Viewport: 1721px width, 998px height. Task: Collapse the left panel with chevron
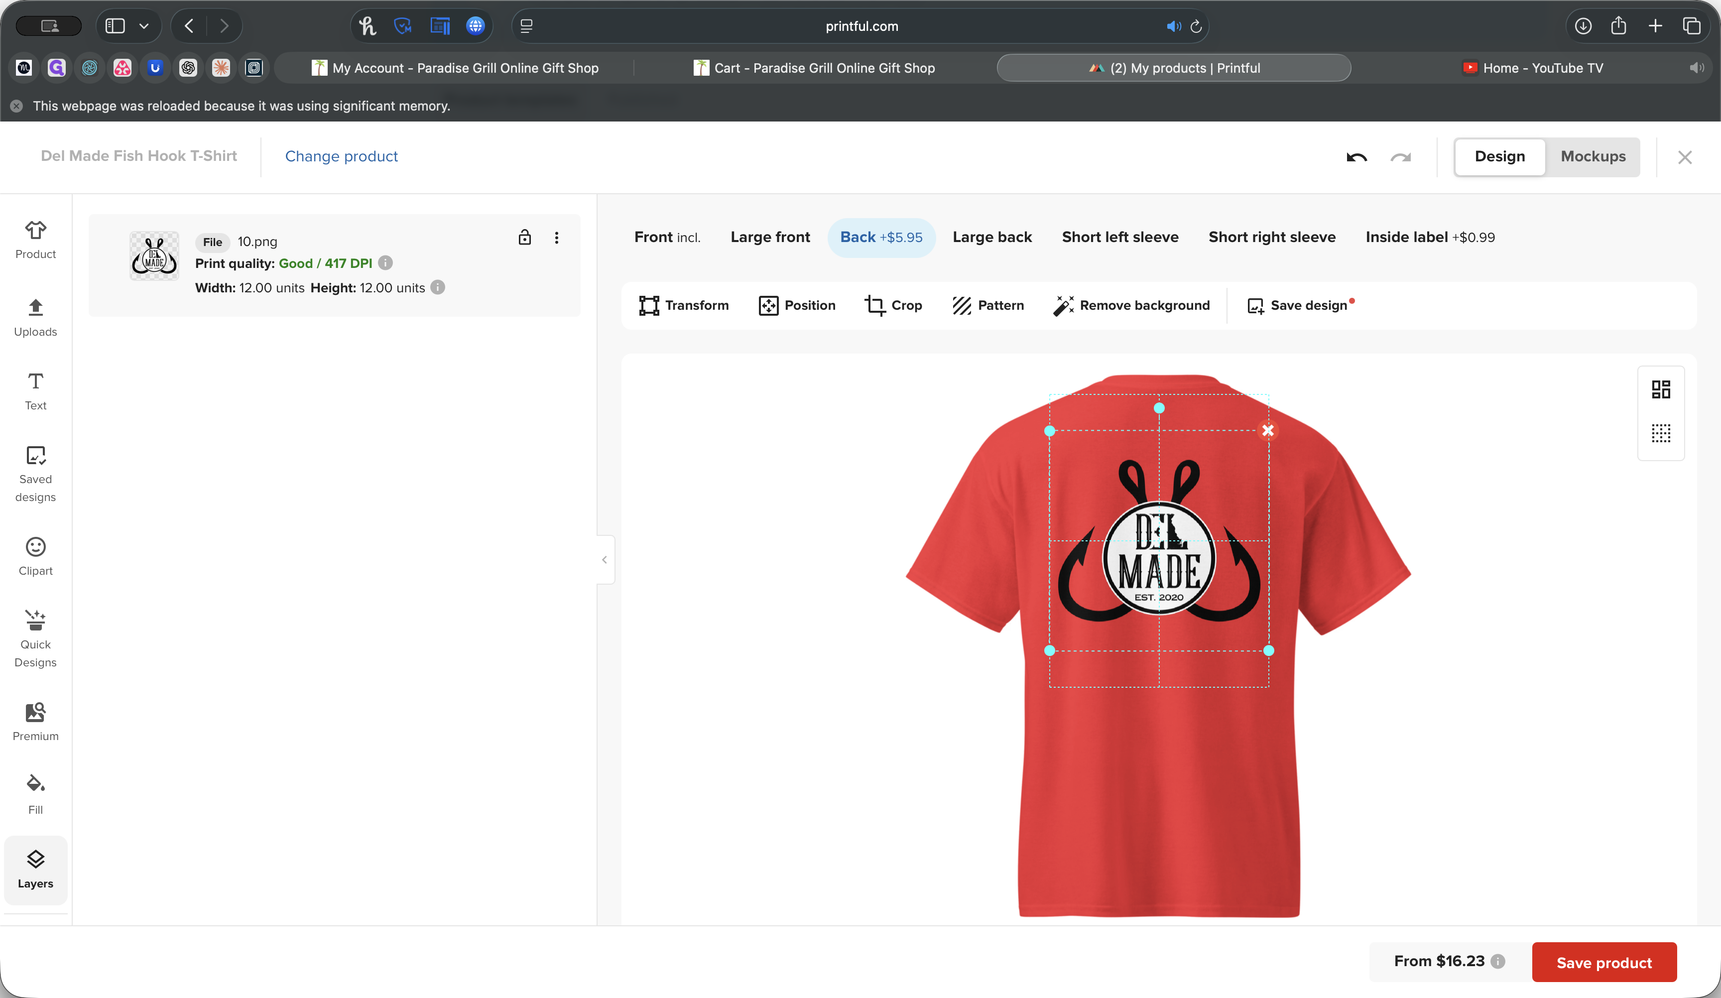click(605, 559)
